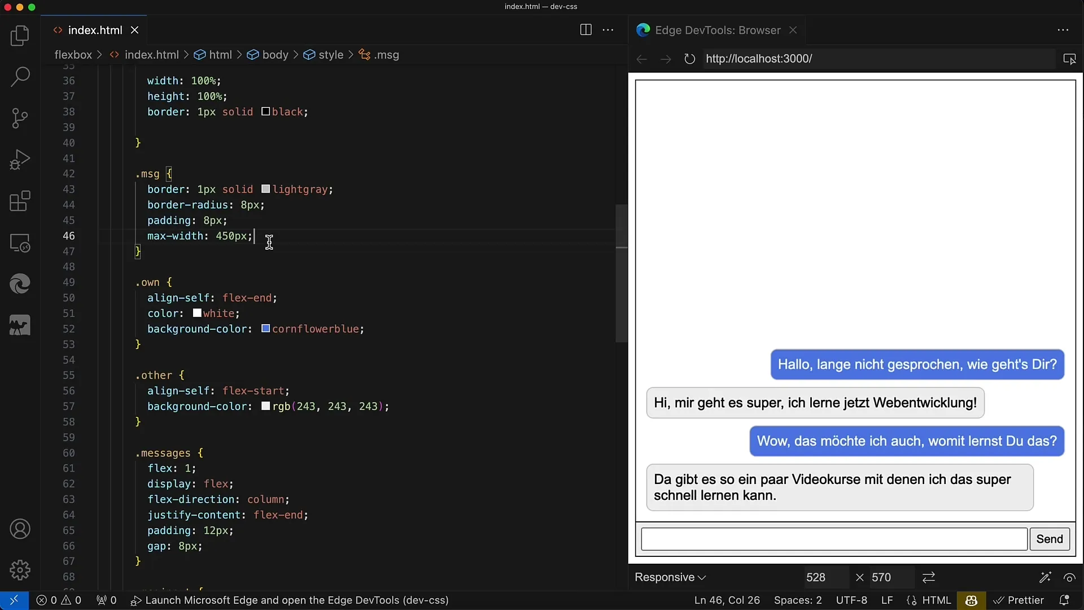The width and height of the screenshot is (1084, 610).
Task: Reload the embedded browser page
Action: coord(689,59)
